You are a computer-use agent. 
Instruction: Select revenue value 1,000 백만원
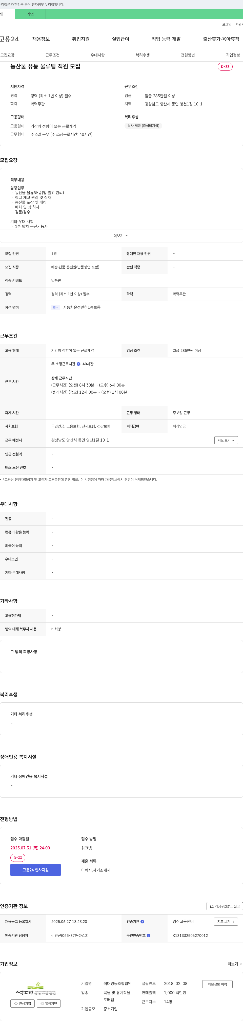(175, 992)
